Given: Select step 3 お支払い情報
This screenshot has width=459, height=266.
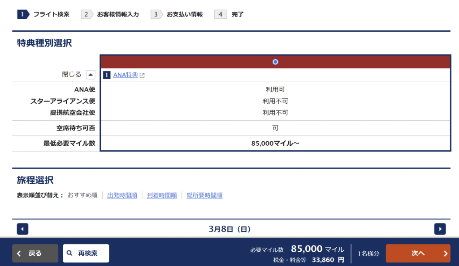Looking at the screenshot, I should point(177,14).
